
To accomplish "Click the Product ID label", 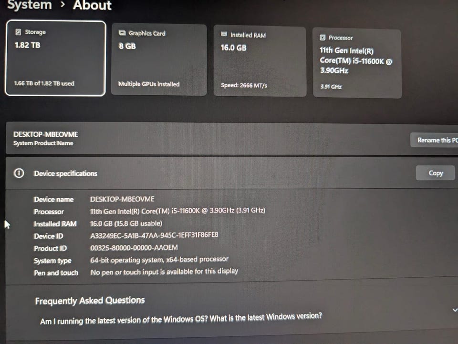I will [50, 248].
